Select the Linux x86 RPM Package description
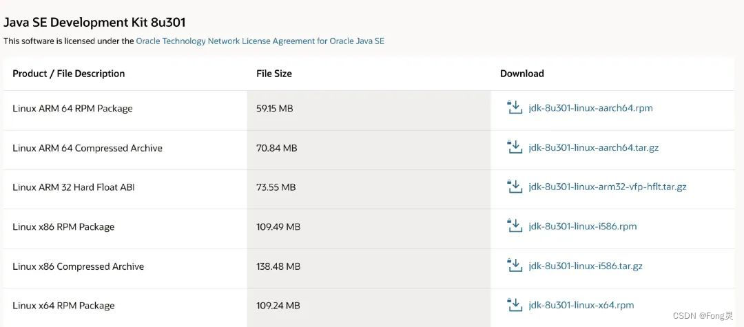744x327 pixels. coord(63,227)
